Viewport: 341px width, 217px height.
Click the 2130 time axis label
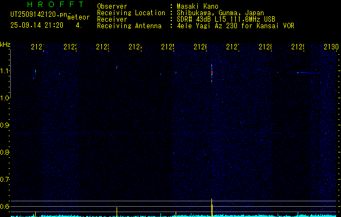331,47
